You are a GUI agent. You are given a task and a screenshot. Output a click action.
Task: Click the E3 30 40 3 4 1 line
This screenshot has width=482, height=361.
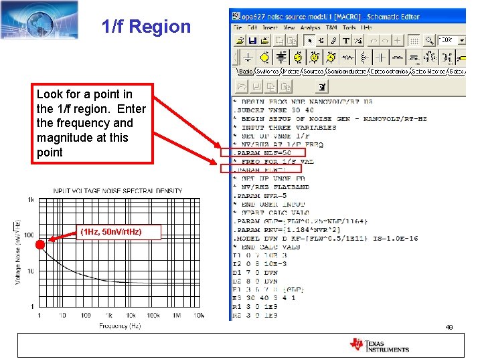tap(264, 297)
